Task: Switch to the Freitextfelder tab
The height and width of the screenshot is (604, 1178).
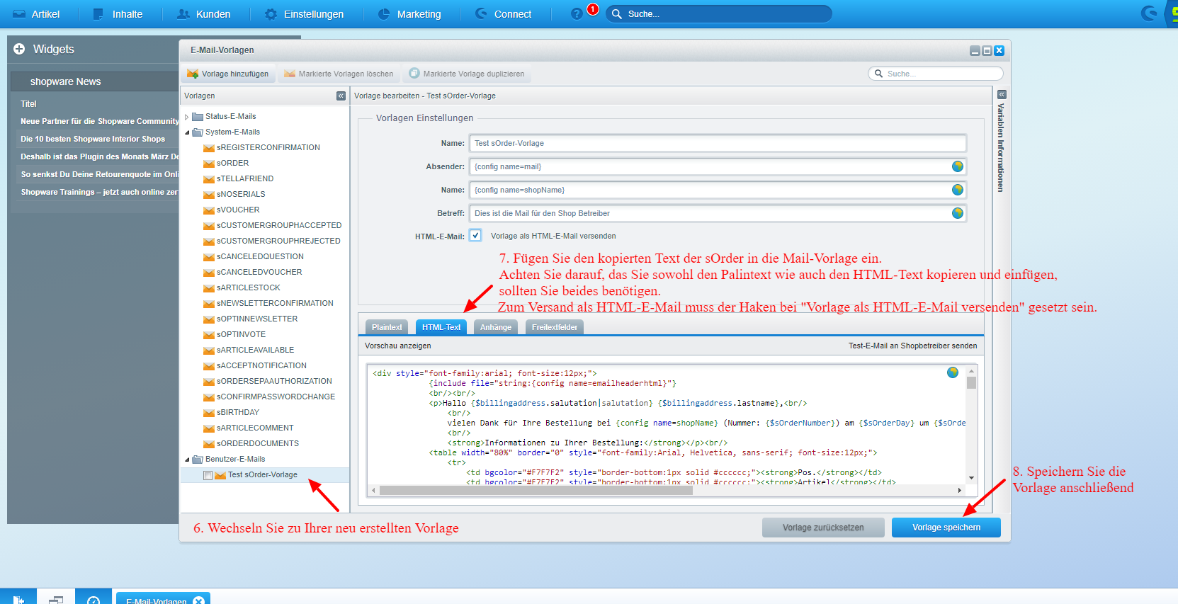Action: click(555, 327)
